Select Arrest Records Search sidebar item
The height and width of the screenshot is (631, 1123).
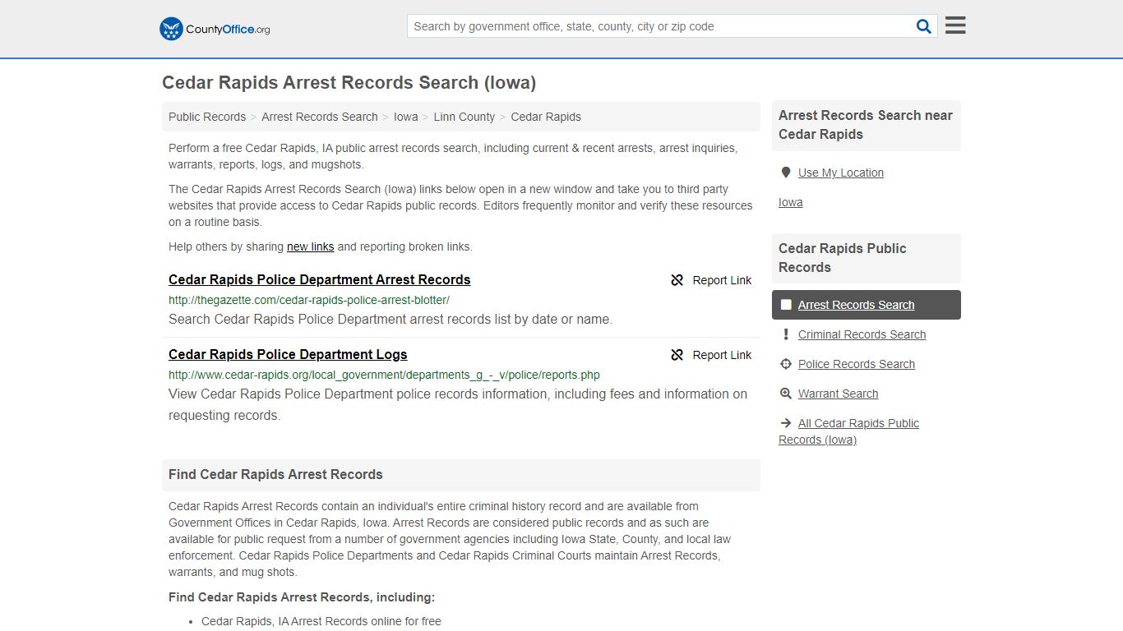coord(867,305)
